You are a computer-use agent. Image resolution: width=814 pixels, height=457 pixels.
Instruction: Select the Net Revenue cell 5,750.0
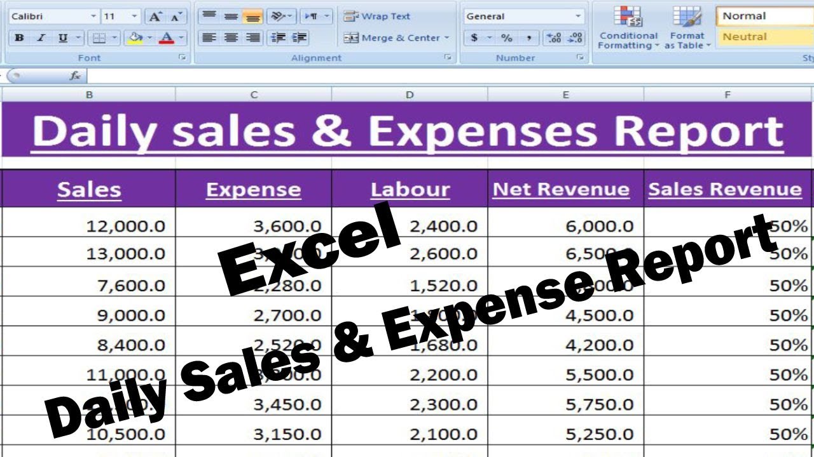click(566, 401)
